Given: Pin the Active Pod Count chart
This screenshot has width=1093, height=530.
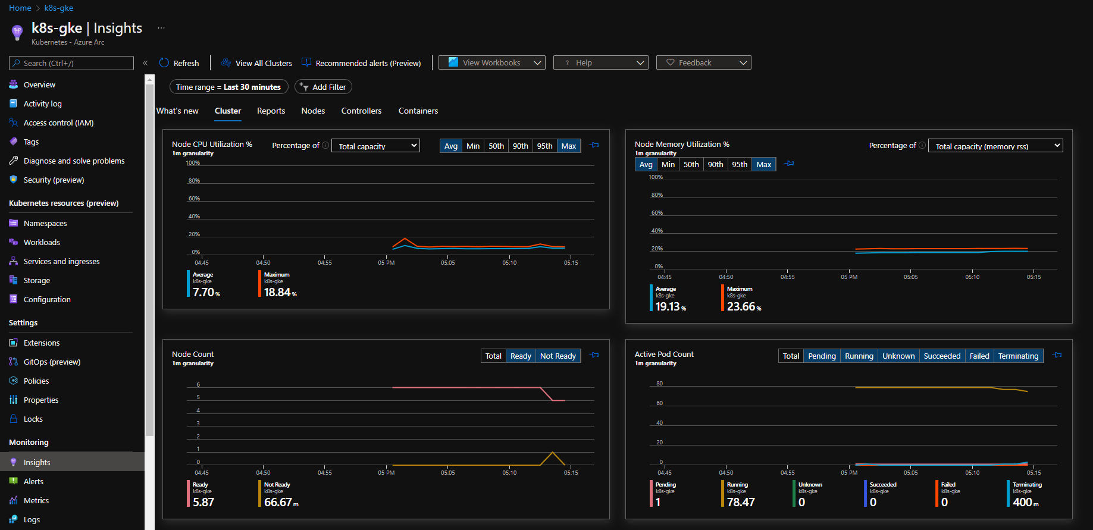Looking at the screenshot, I should pyautogui.click(x=1057, y=355).
